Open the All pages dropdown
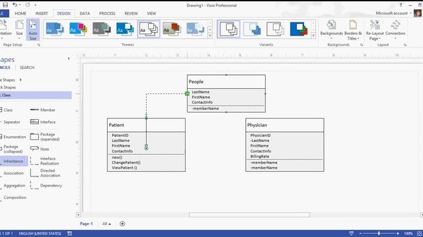423x237 pixels. point(106,224)
